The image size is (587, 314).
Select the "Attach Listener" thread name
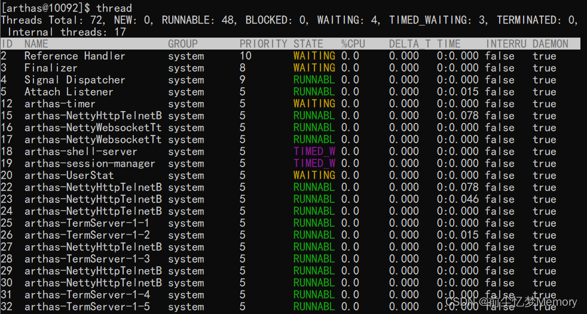69,91
